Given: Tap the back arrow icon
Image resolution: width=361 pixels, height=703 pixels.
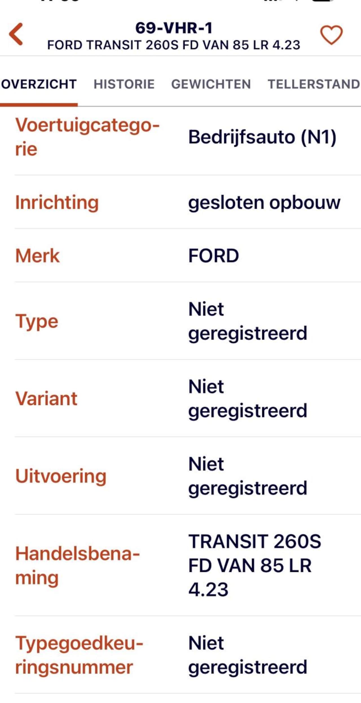Looking at the screenshot, I should (x=16, y=34).
